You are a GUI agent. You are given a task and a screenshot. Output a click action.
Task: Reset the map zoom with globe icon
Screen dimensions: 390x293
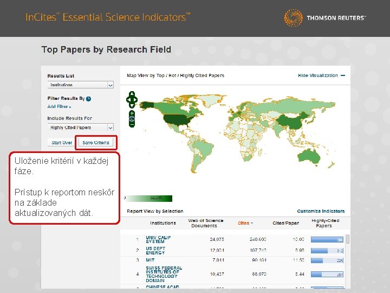click(x=132, y=119)
